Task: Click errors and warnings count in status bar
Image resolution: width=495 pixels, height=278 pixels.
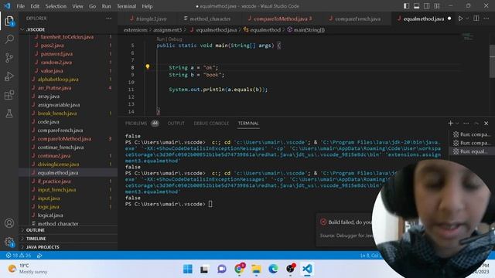Action: click(x=19, y=256)
